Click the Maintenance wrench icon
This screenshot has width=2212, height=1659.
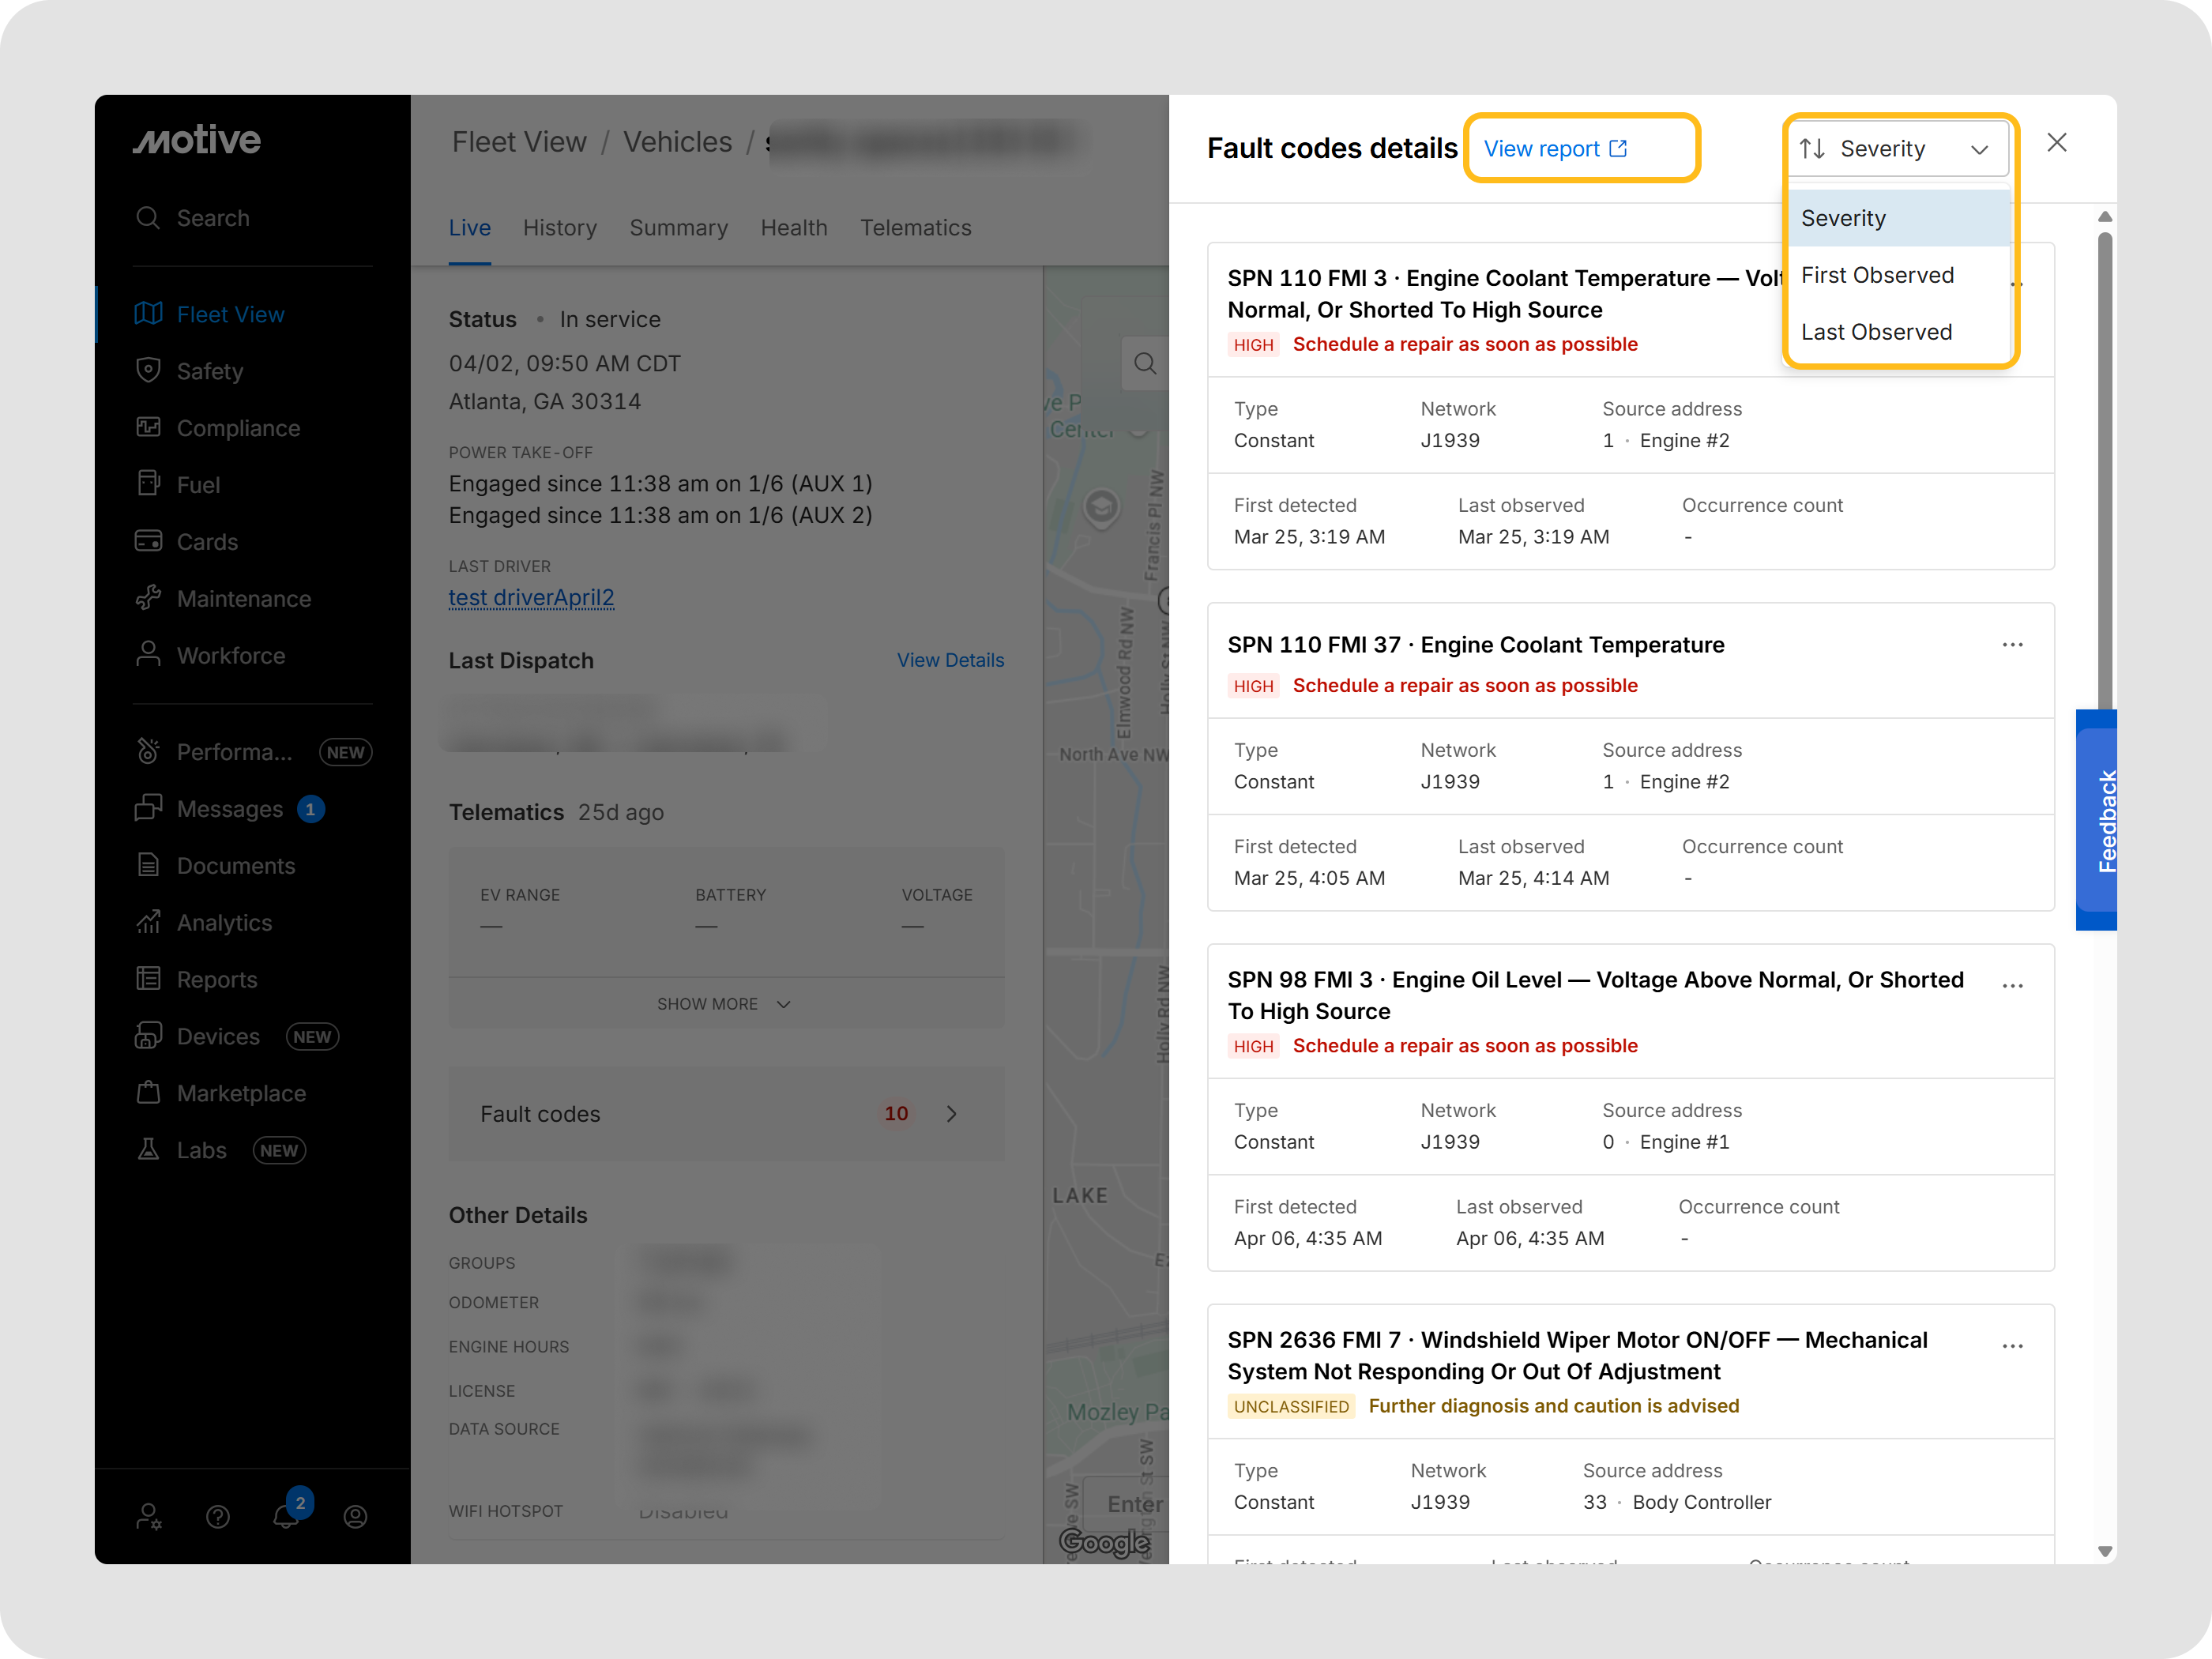(148, 598)
